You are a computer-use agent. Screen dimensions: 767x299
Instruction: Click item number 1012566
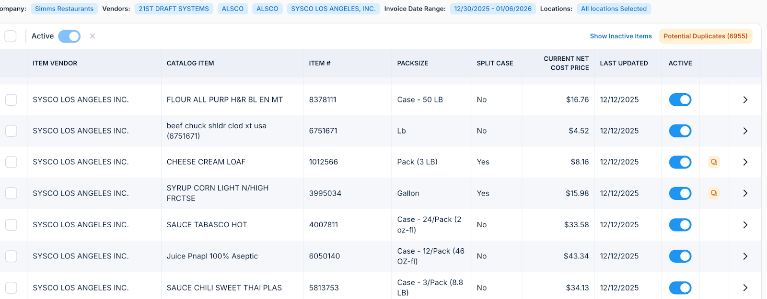[324, 162]
